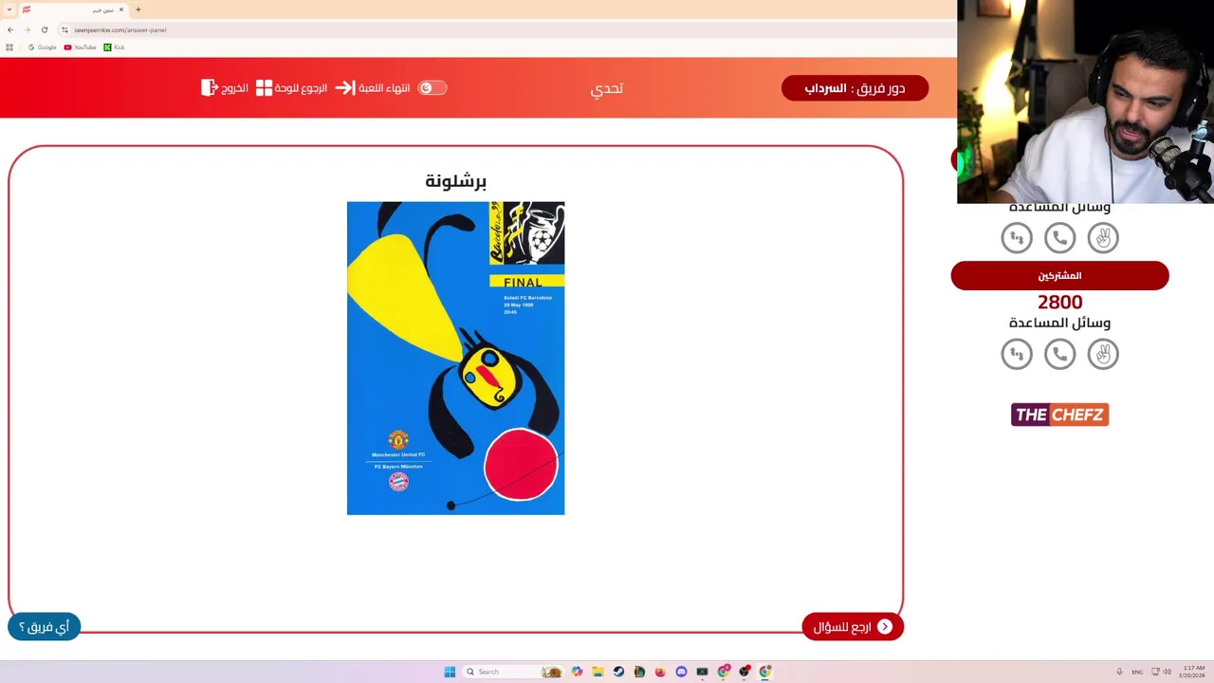This screenshot has height=683, width=1214.
Task: Click the برشلونة answer heading
Action: (x=455, y=180)
